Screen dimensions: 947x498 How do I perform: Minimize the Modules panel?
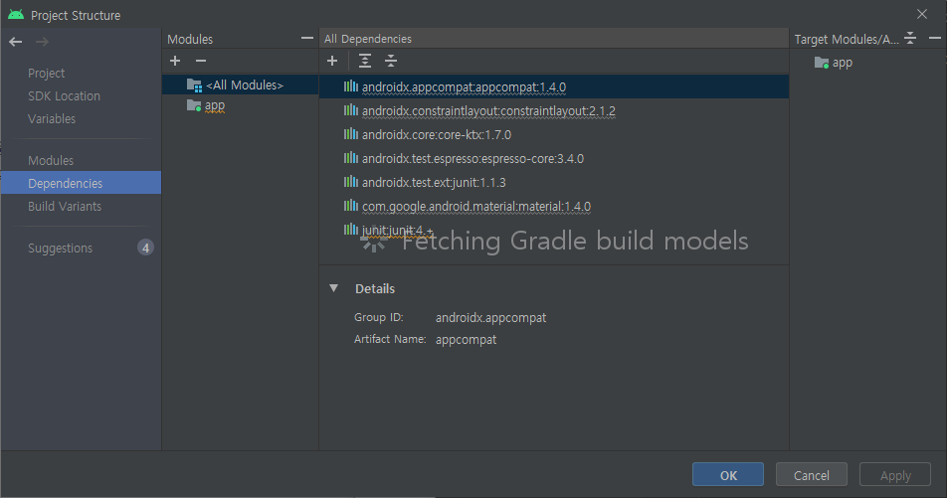click(306, 38)
